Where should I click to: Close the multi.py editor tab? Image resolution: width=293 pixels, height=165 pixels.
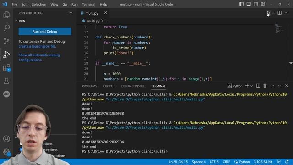[105, 13]
